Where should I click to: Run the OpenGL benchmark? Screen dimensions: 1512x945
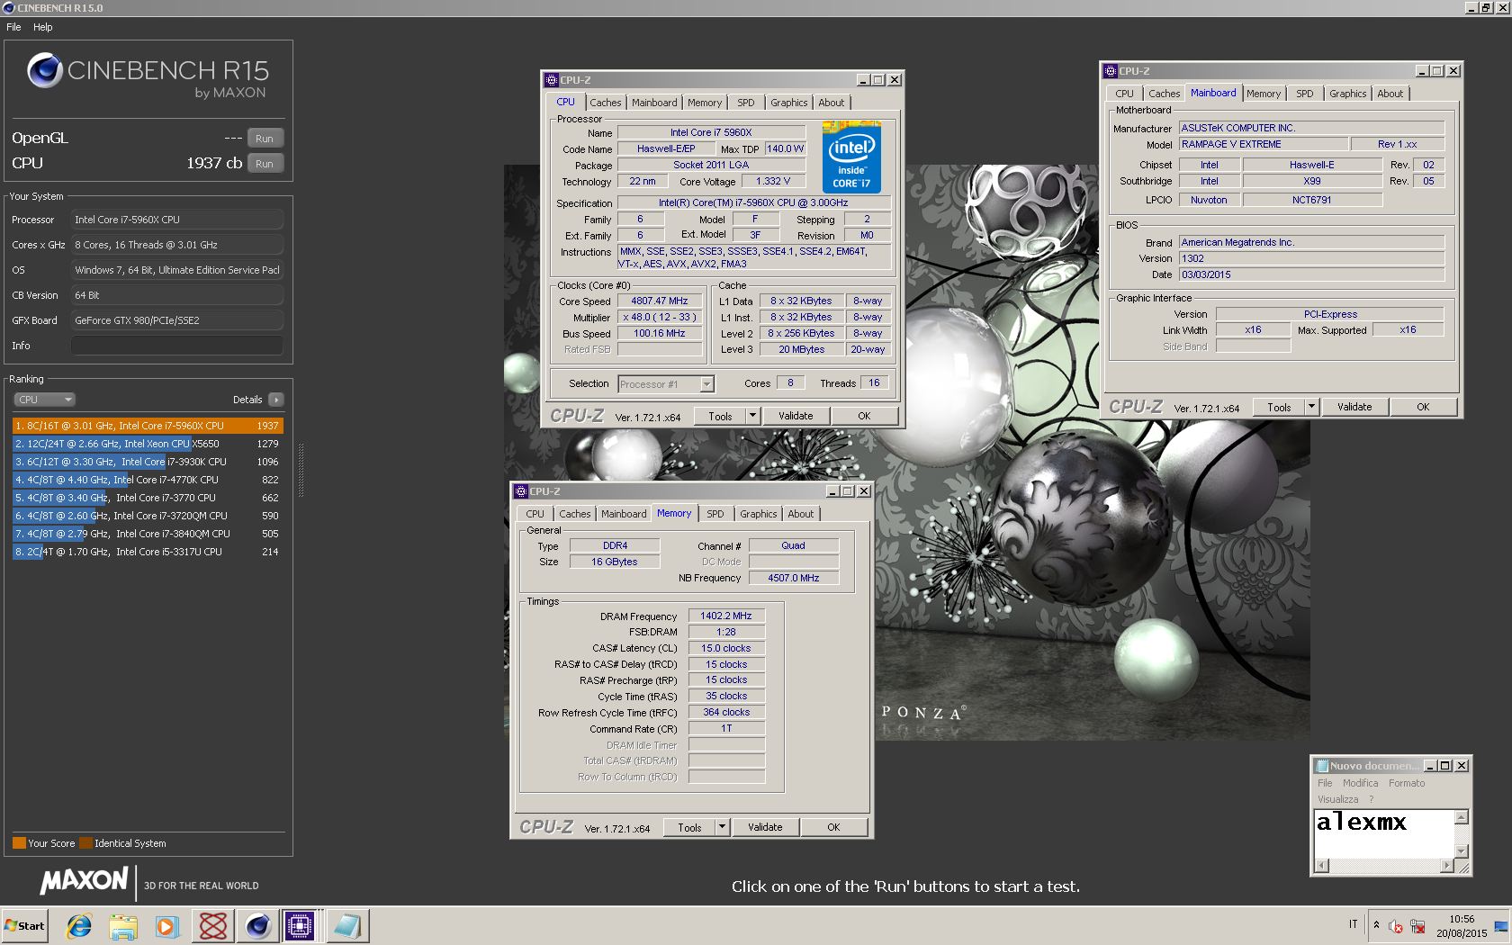(x=265, y=139)
